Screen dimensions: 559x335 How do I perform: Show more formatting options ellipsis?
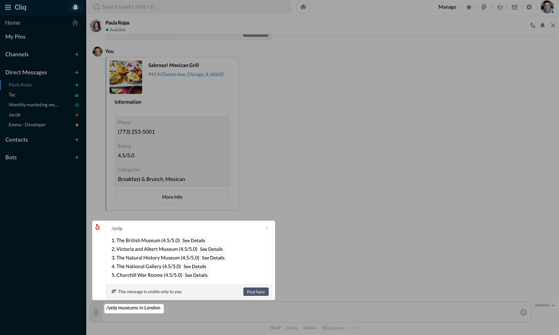click(x=354, y=328)
